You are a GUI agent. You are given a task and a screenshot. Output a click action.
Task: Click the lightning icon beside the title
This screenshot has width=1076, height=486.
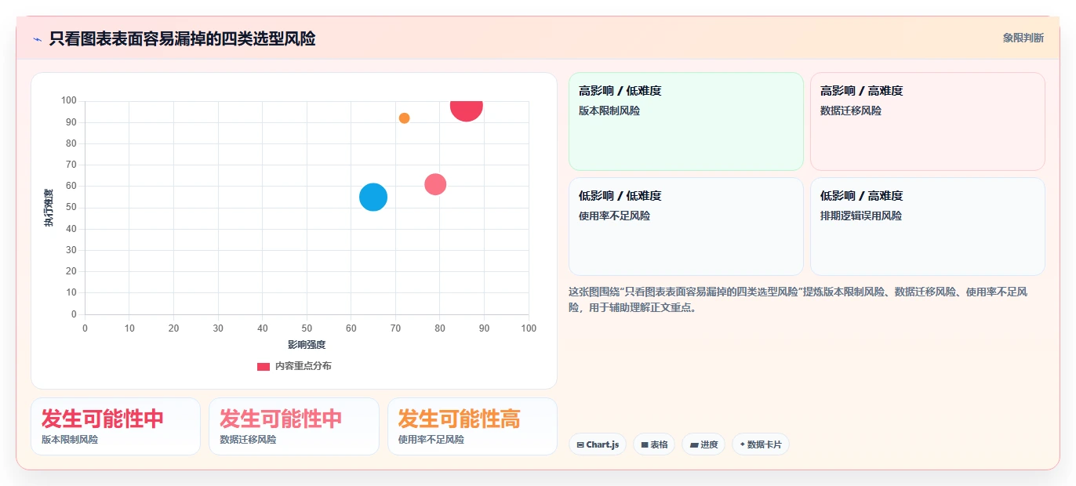pyautogui.click(x=37, y=38)
